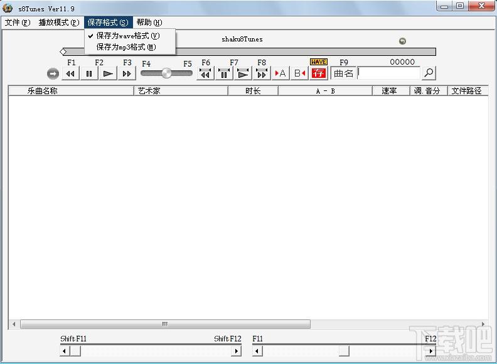Minimize the s8Tunes window
The height and width of the screenshot is (364, 497).
click(x=445, y=6)
